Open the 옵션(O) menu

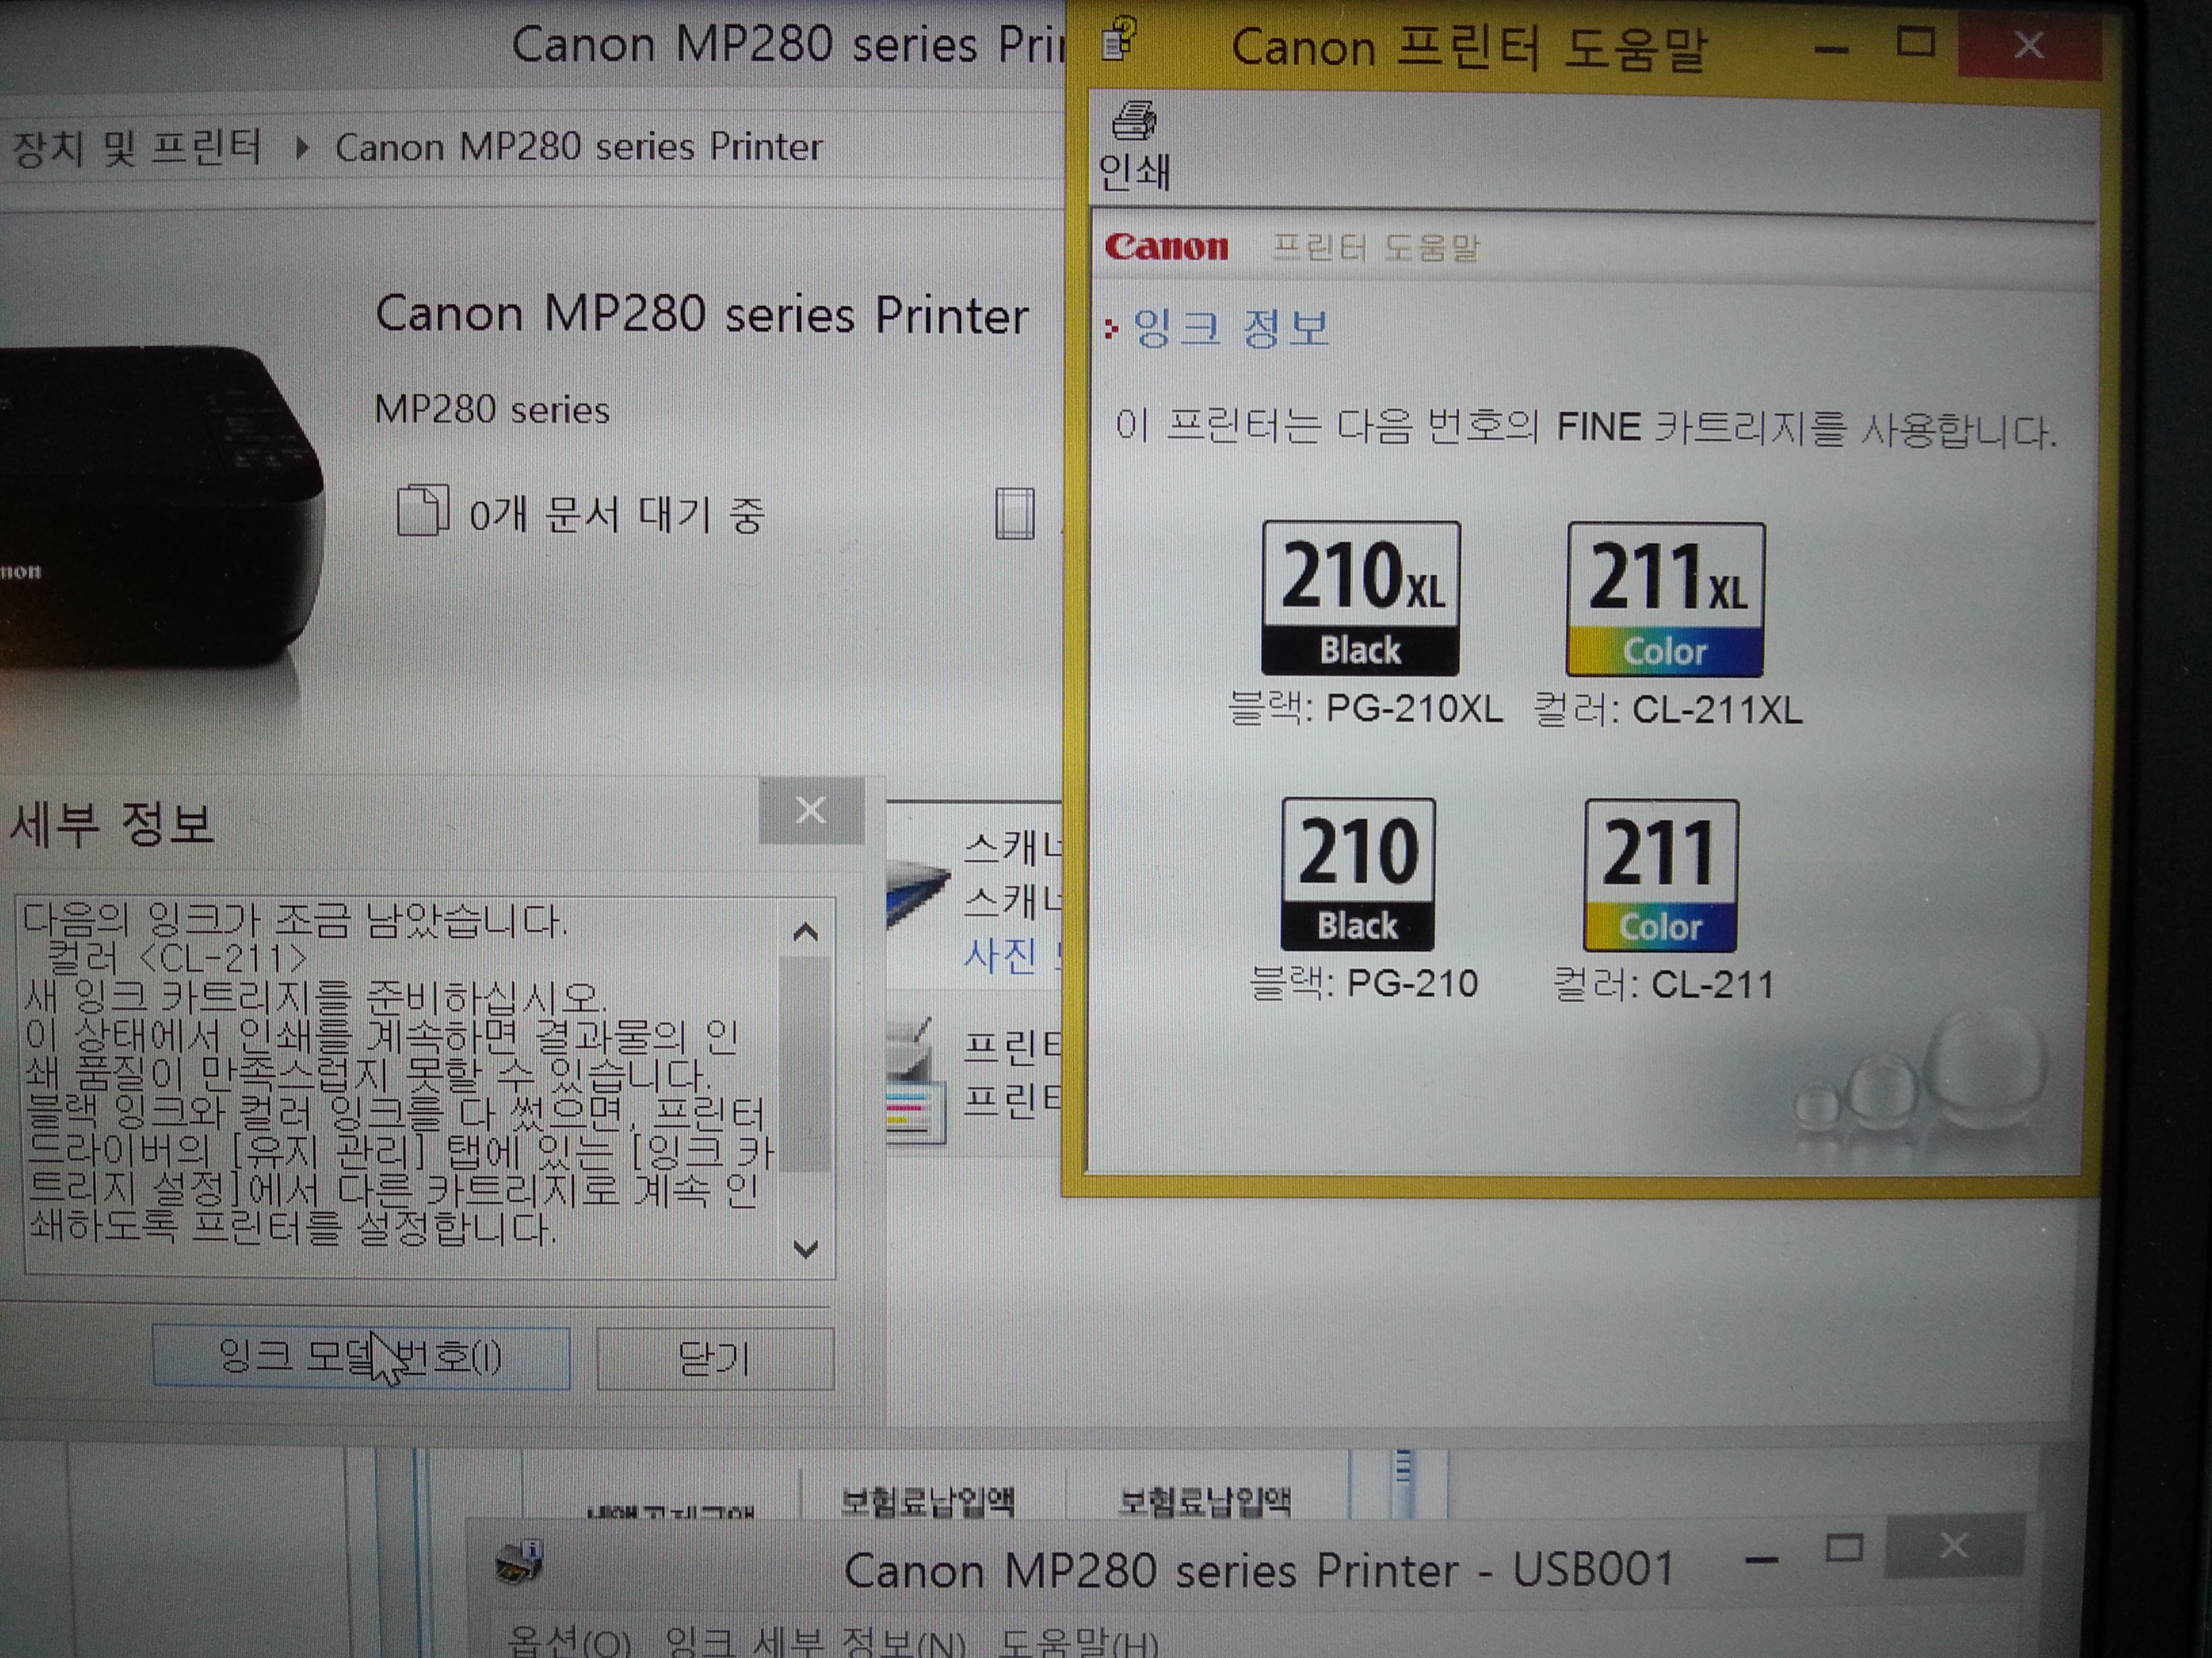tap(569, 1642)
